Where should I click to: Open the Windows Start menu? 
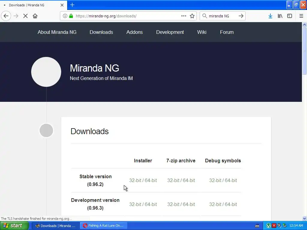[14, 226]
